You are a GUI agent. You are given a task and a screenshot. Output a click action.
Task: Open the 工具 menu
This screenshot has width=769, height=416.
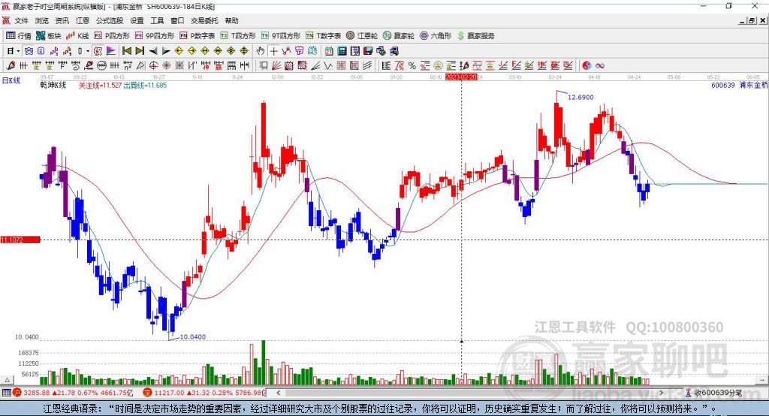tap(157, 20)
